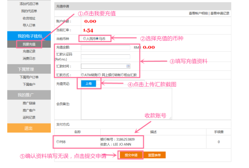The width and height of the screenshot is (249, 168).
Task: Click the 手续费 column header
Action: (219, 132)
